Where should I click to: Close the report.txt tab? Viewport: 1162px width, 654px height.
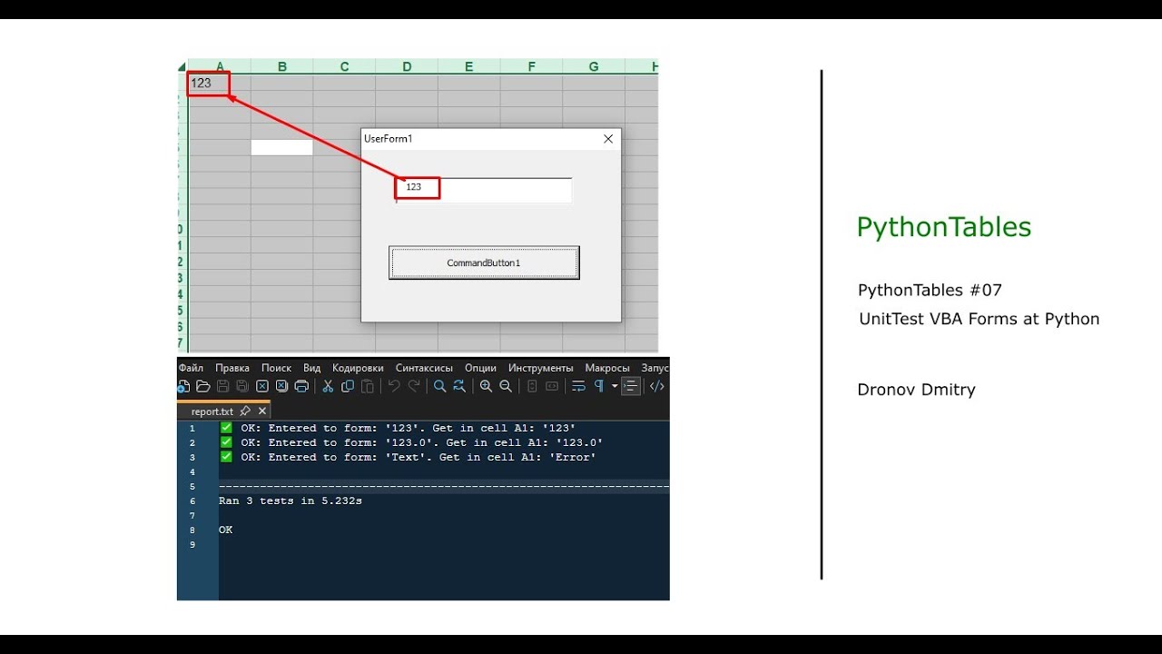coord(262,411)
